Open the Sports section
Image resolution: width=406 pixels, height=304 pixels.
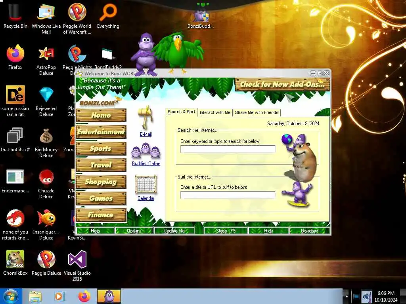tap(101, 148)
